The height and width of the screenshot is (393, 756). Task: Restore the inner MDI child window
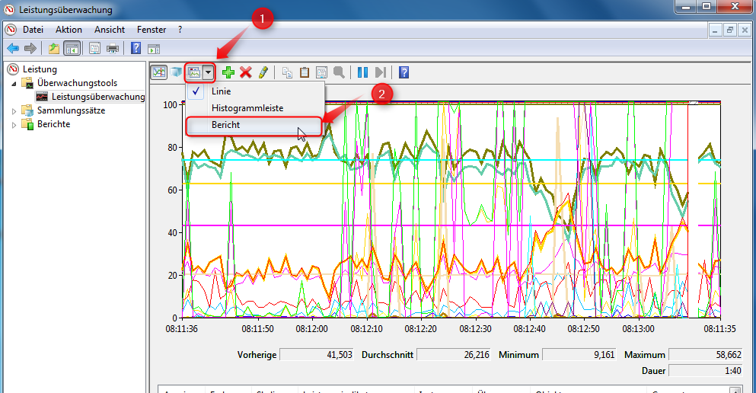[x=730, y=30]
